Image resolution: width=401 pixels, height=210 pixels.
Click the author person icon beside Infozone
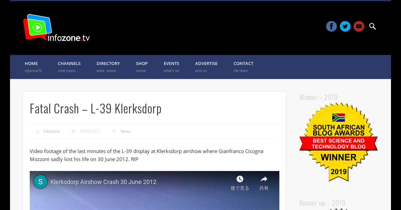[x=38, y=131]
